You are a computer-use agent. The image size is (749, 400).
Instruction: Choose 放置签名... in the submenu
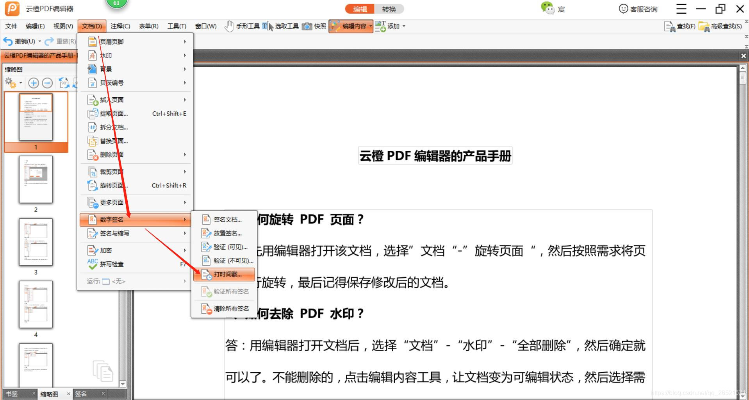(x=224, y=233)
